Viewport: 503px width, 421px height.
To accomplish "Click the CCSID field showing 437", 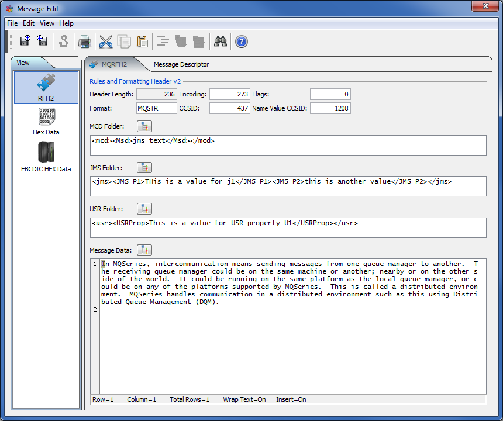I will click(x=229, y=108).
